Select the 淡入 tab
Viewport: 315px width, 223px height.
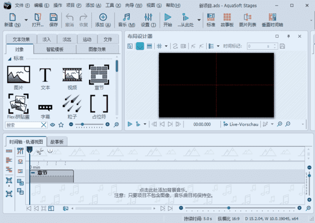pos(47,39)
